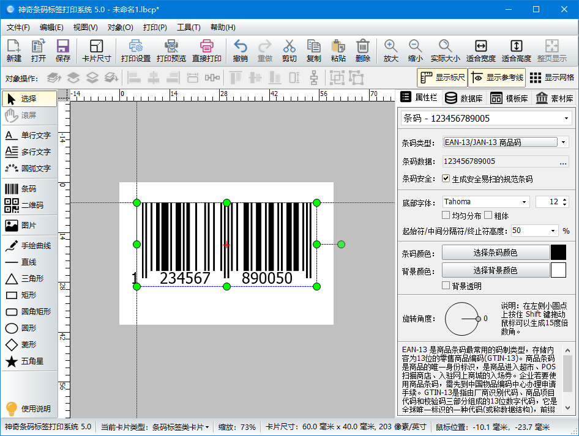Open 对象(O) menu
This screenshot has height=436, width=579.
[121, 28]
